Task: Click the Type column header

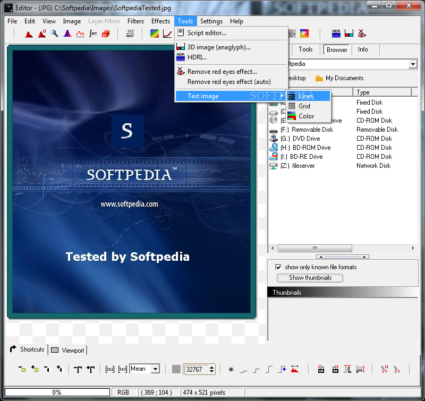Action: coord(382,92)
